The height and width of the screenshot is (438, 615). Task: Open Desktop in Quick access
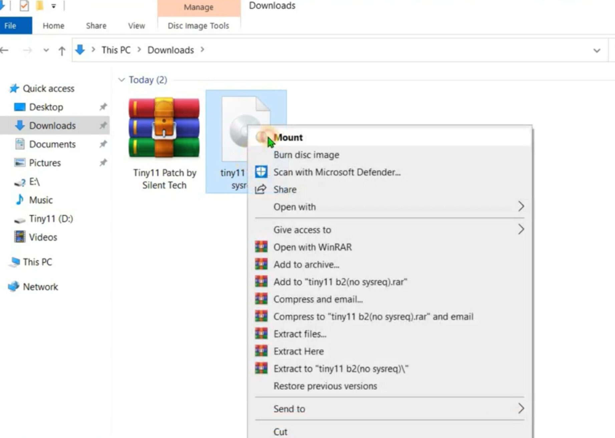click(46, 107)
